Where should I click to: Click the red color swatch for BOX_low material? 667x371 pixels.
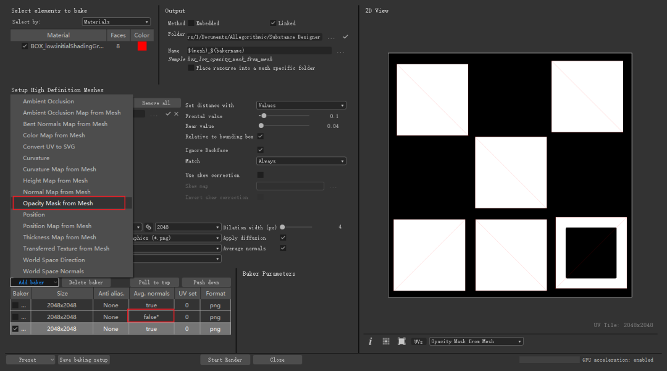click(x=142, y=46)
